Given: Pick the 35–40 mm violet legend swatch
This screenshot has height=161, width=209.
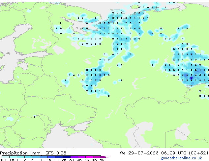Looking at the screenshot, I should point(82,157).
